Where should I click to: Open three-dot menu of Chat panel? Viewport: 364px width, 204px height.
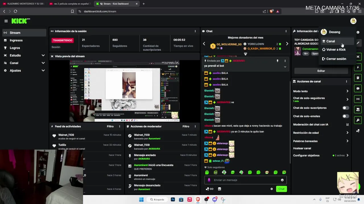286,31
